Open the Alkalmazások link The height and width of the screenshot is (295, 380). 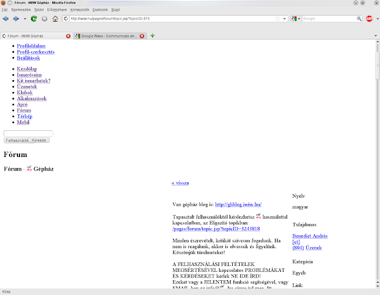[x=32, y=99]
